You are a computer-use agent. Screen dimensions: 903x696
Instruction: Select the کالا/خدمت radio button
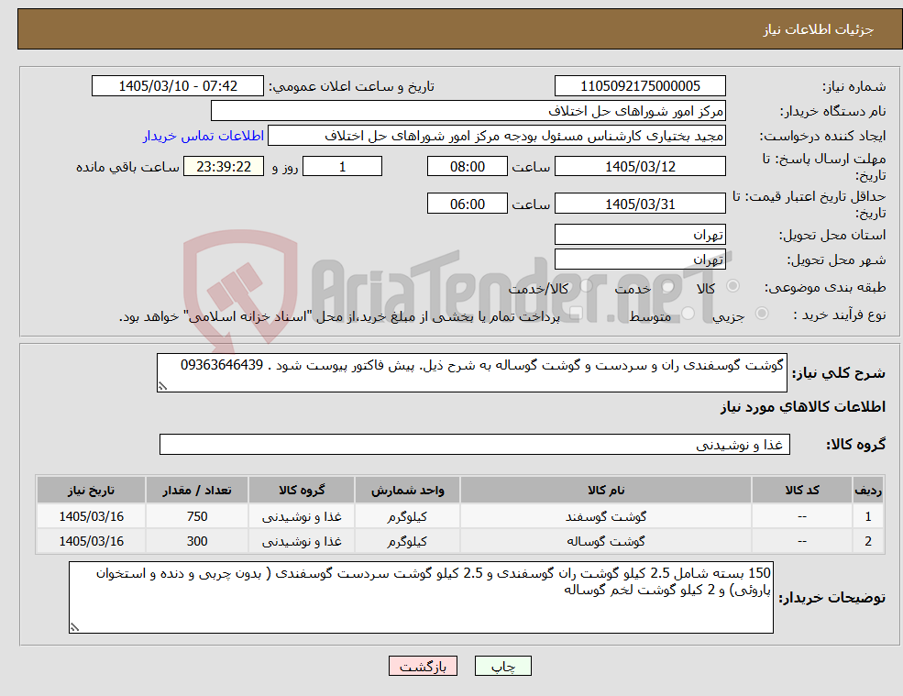[586, 286]
